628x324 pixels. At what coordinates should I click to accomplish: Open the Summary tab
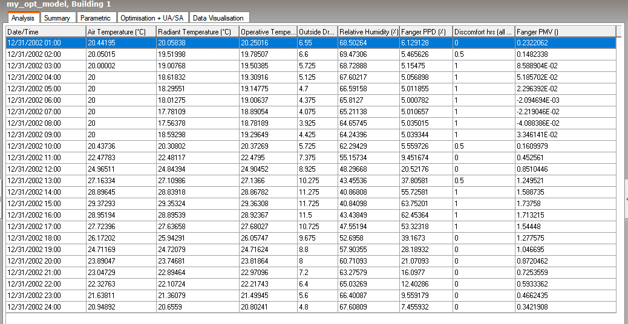pos(57,18)
